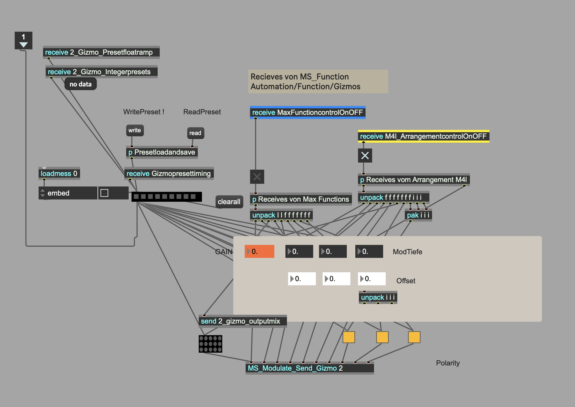575x407 pixels.
Task: Select the receive 2_Gizmo_Integerpresets object
Action: click(x=102, y=72)
